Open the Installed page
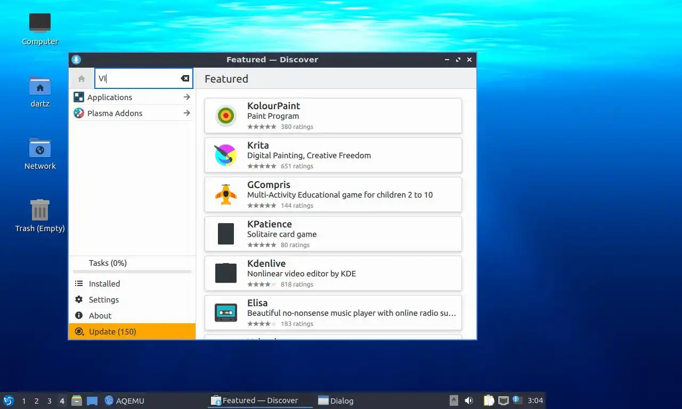Image resolution: width=682 pixels, height=409 pixels. [132, 284]
